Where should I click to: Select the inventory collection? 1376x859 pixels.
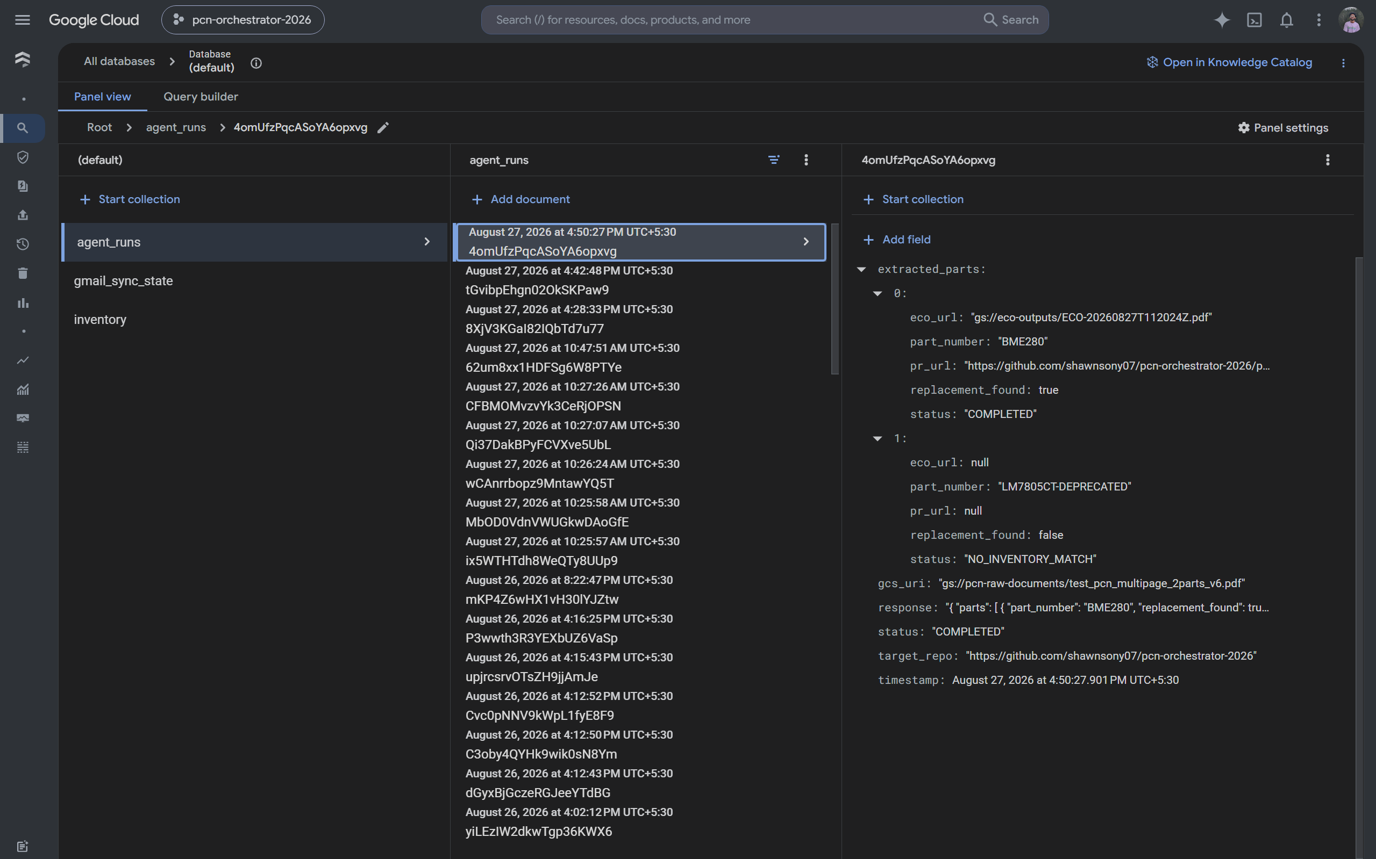(x=100, y=320)
